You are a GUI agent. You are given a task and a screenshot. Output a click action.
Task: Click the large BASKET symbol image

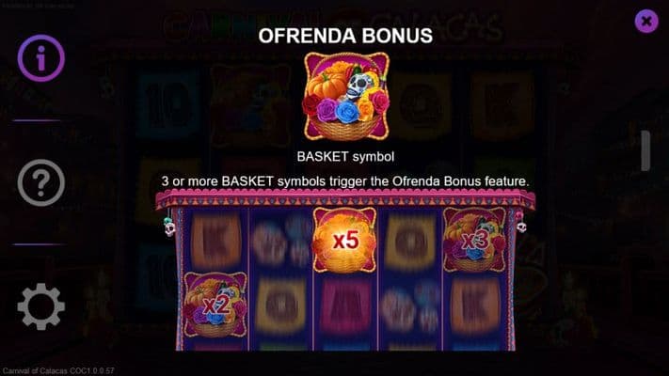[346, 96]
